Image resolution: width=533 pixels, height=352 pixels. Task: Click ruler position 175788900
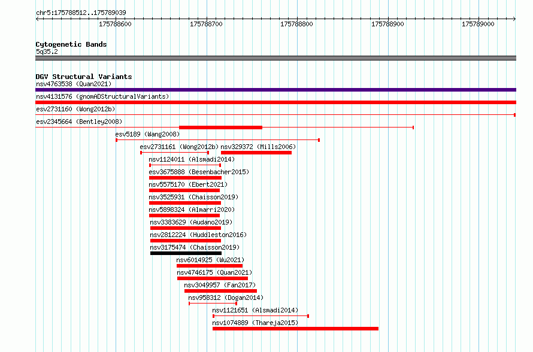click(x=387, y=24)
